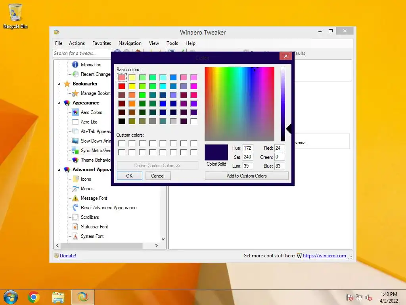Click the Menus item icon
This screenshot has width=406, height=305.
point(75,189)
